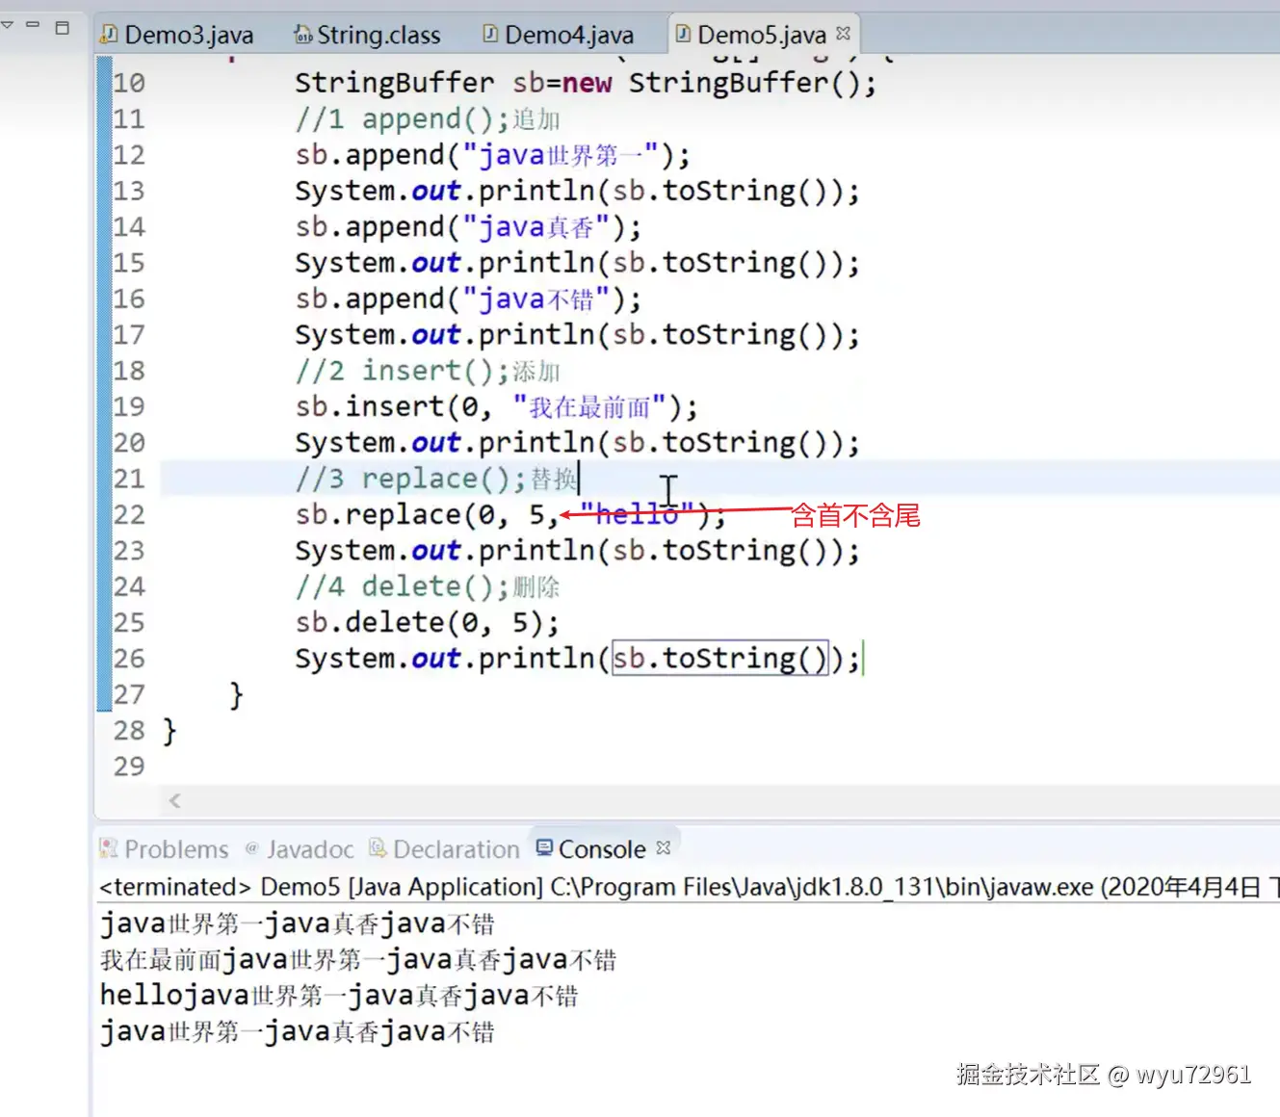1280x1117 pixels.
Task: Click the sb.append("java世界第一") line
Action: click(492, 155)
